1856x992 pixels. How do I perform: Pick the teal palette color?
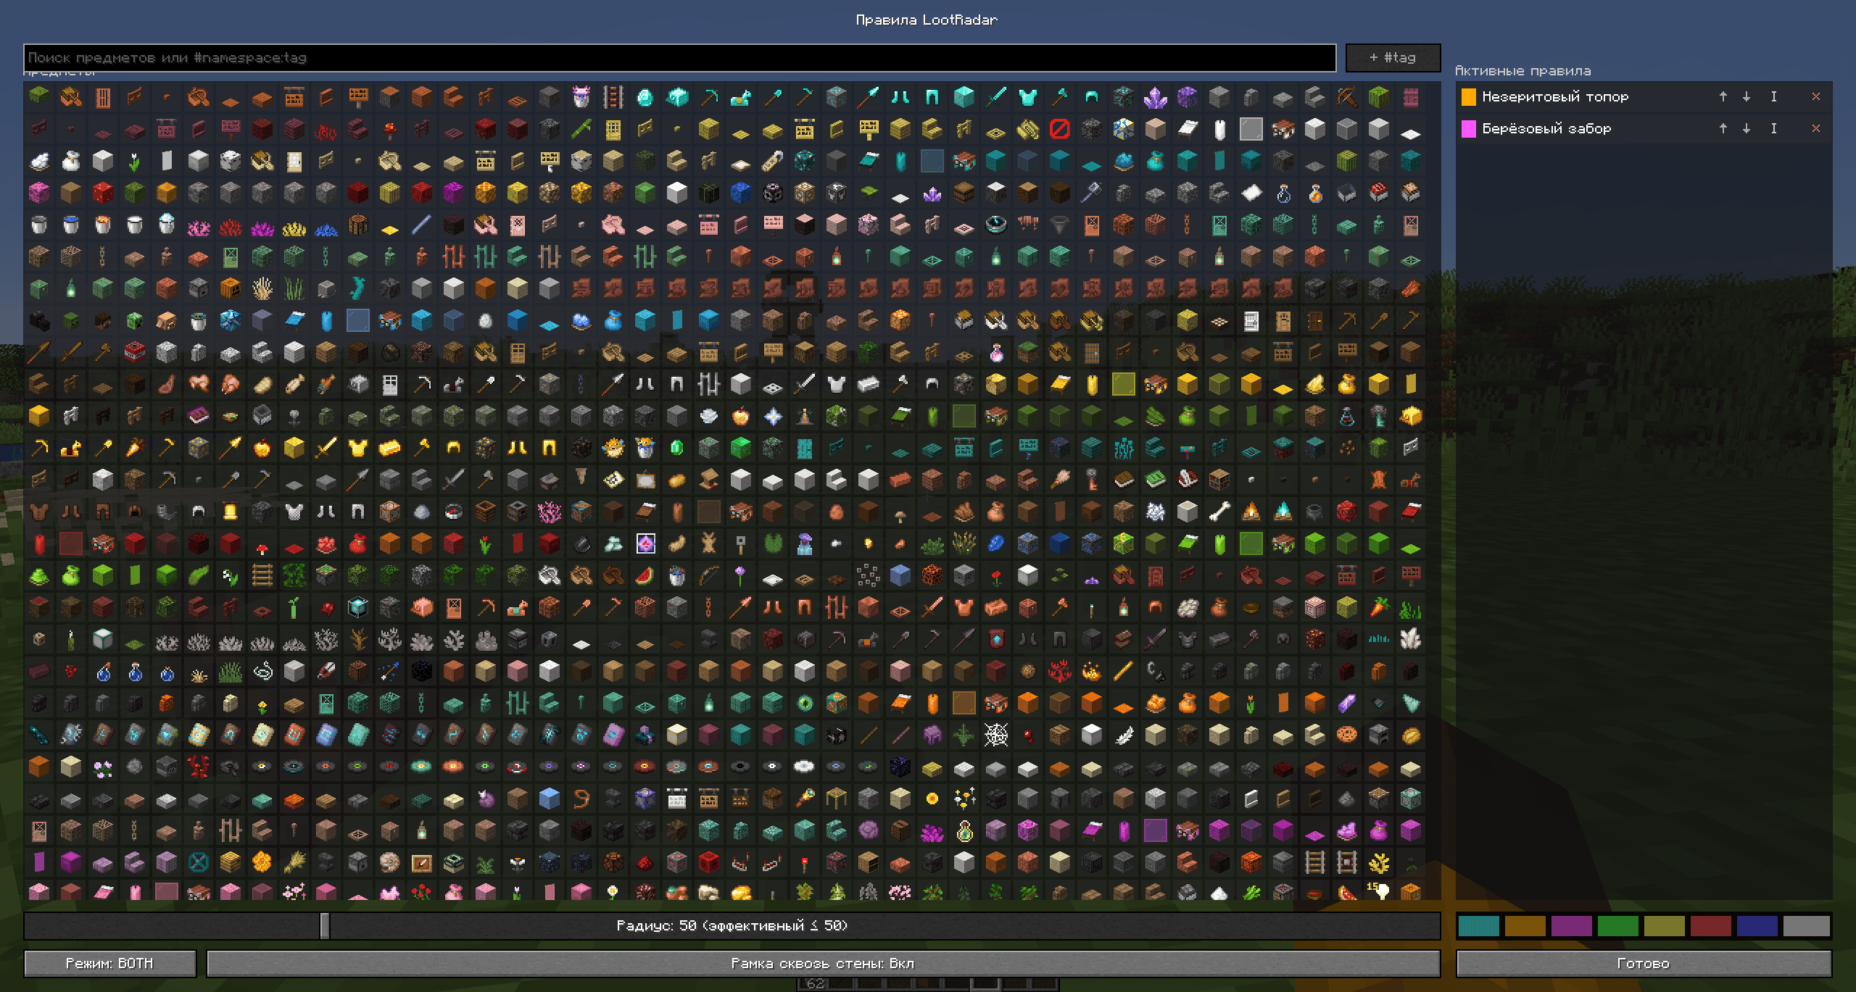pos(1478,925)
